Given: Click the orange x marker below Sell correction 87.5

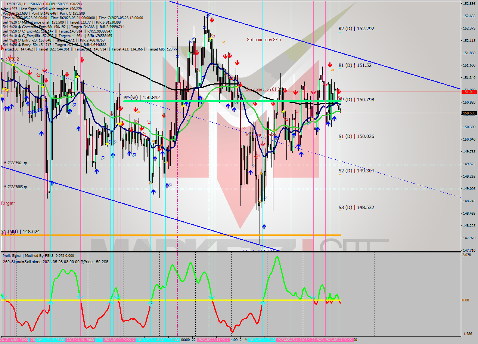Looking at the screenshot, I should coord(224,42).
